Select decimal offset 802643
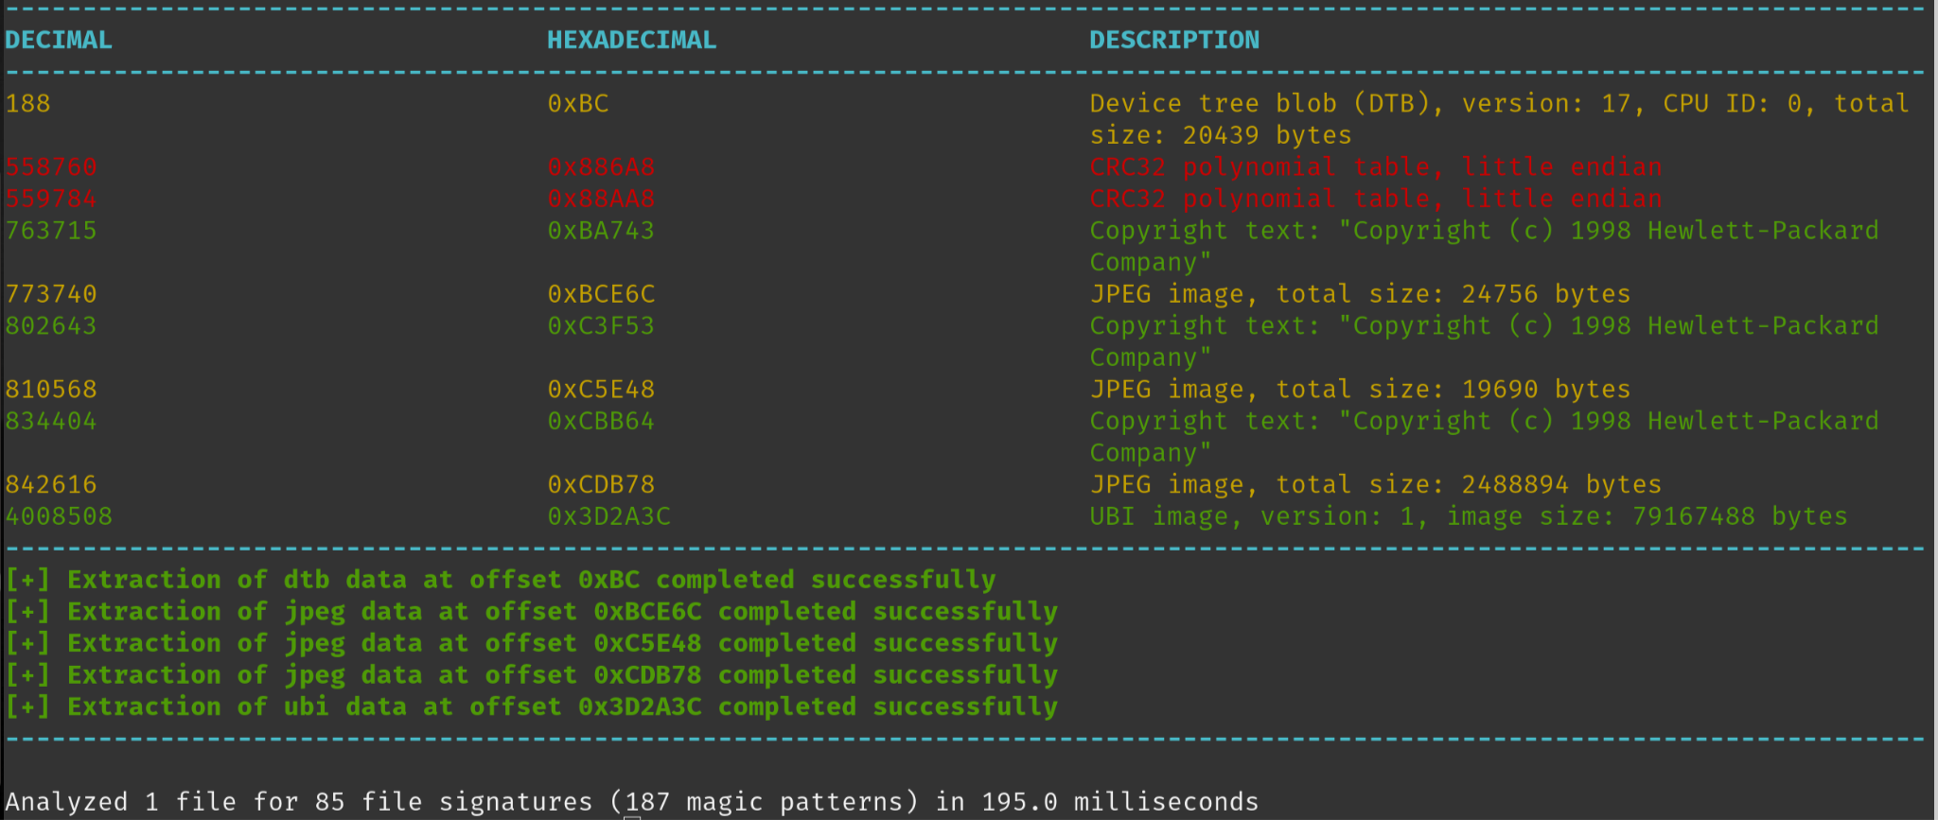This screenshot has width=1938, height=820. [51, 325]
